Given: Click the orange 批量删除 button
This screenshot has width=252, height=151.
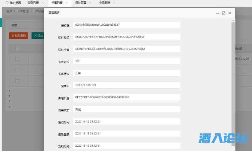Looking at the screenshot, I should [18, 36].
